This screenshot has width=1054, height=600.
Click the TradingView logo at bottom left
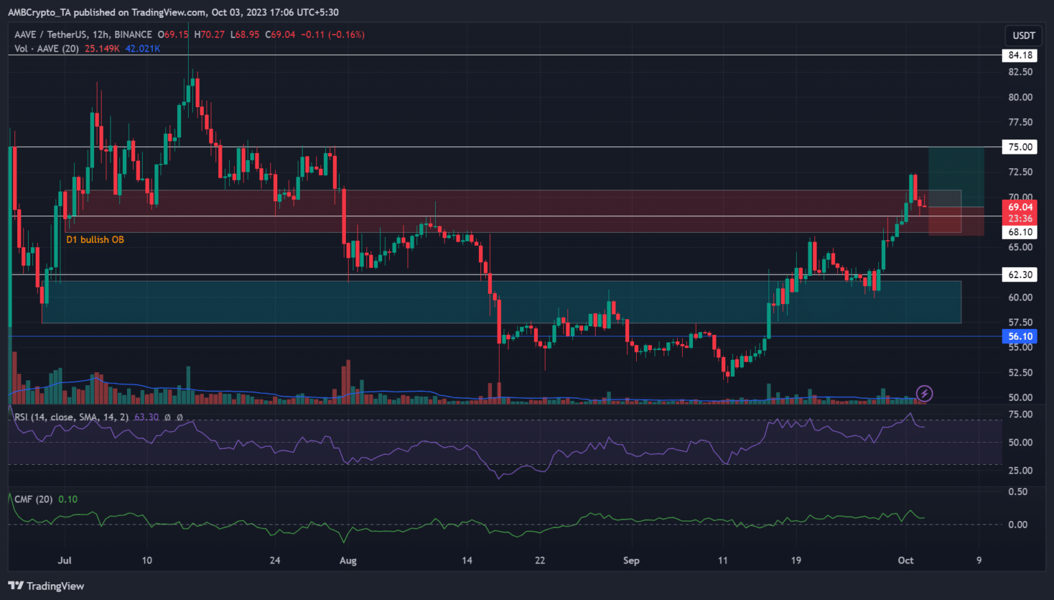coord(46,586)
